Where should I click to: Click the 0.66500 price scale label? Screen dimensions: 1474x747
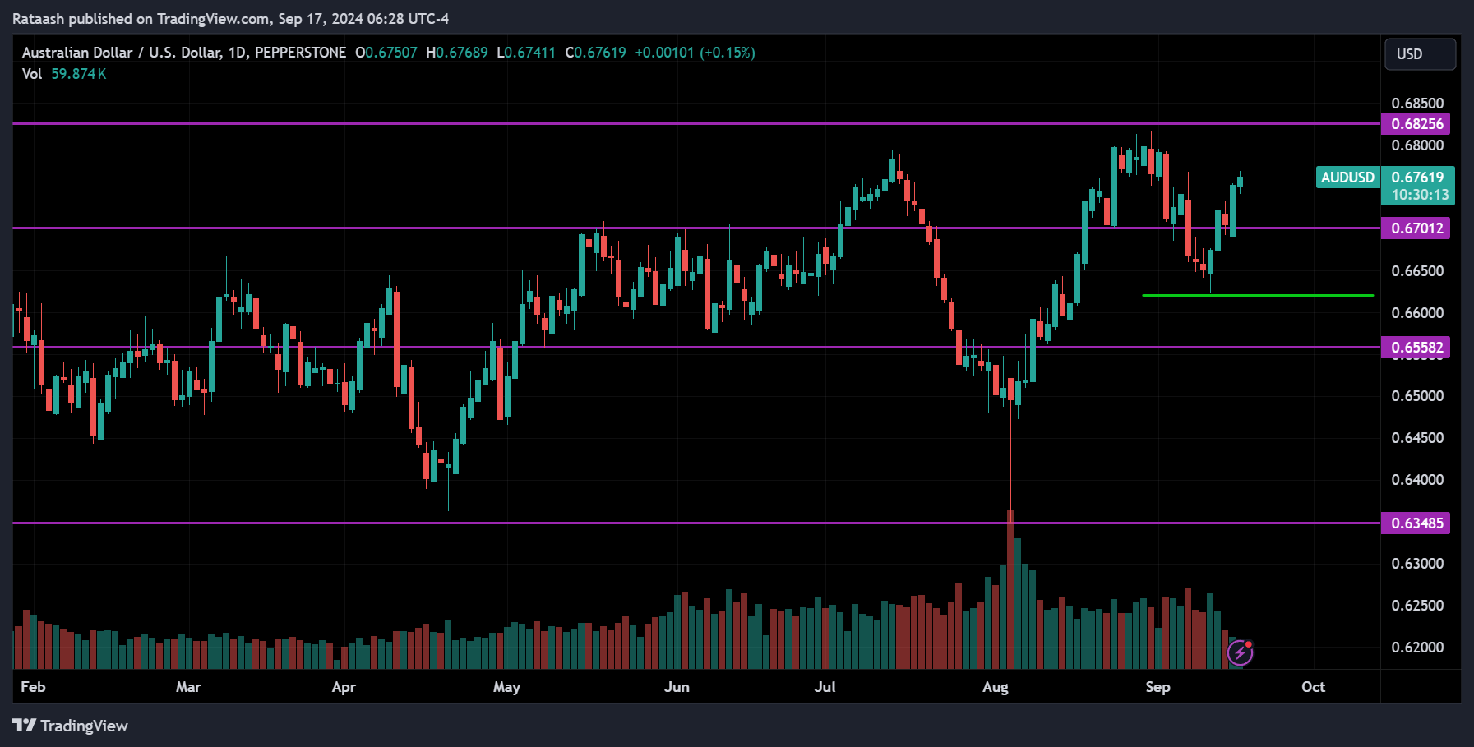click(x=1417, y=271)
